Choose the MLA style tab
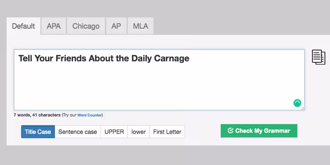This screenshot has height=165, width=330. coord(140,26)
